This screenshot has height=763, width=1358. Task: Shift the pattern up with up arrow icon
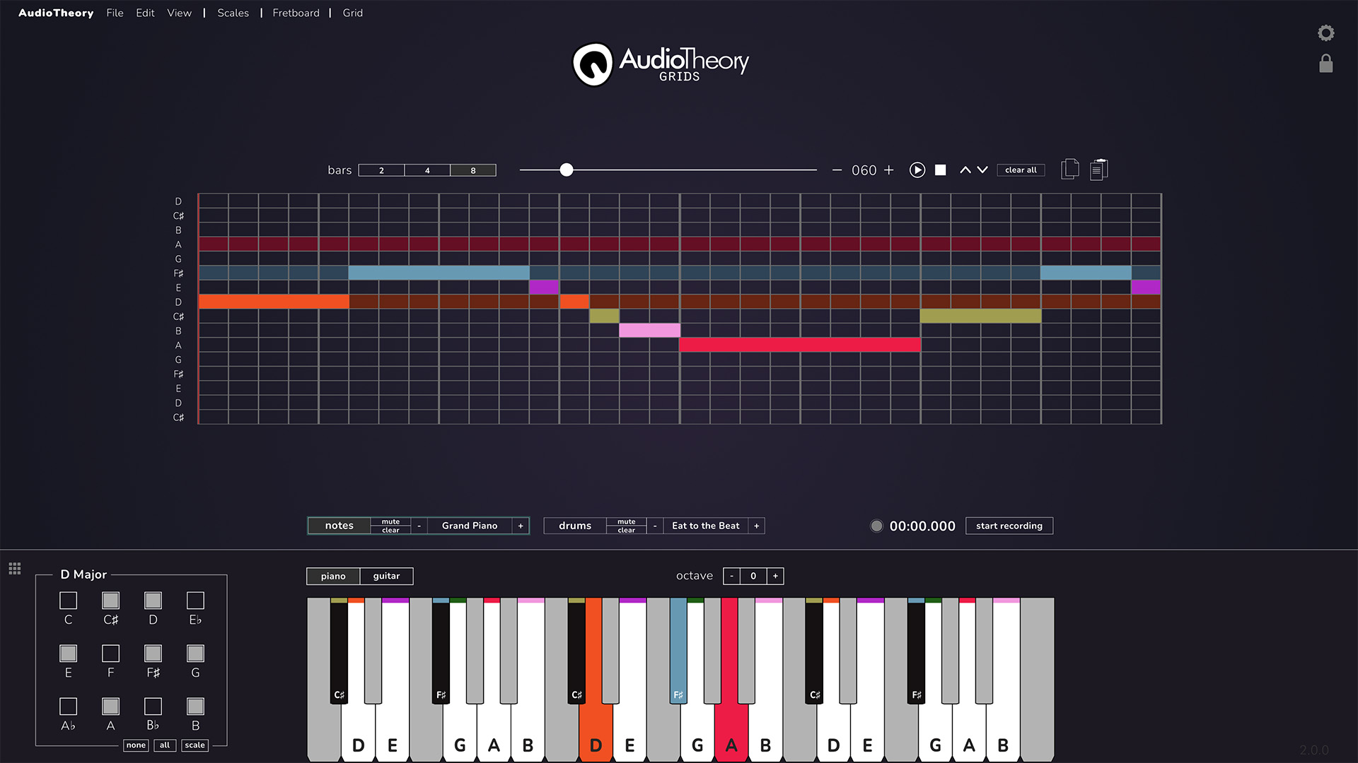[x=965, y=170]
